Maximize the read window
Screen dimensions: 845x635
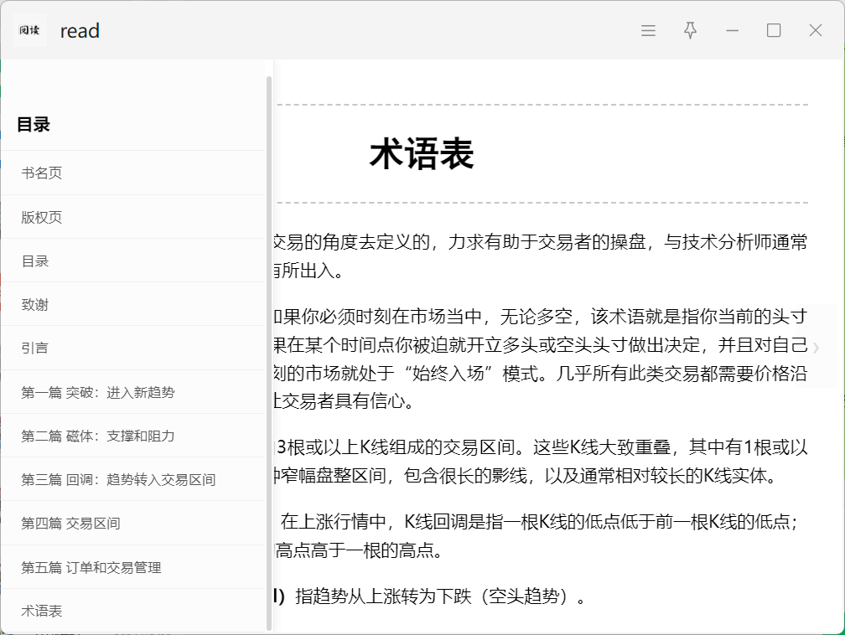(x=774, y=31)
